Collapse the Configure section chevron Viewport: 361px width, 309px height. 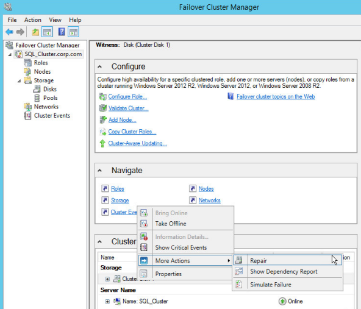pos(99,66)
